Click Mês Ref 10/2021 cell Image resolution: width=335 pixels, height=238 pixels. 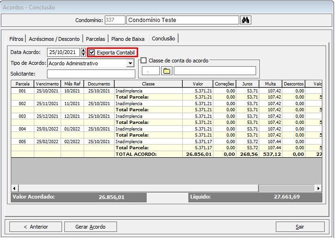(72, 91)
